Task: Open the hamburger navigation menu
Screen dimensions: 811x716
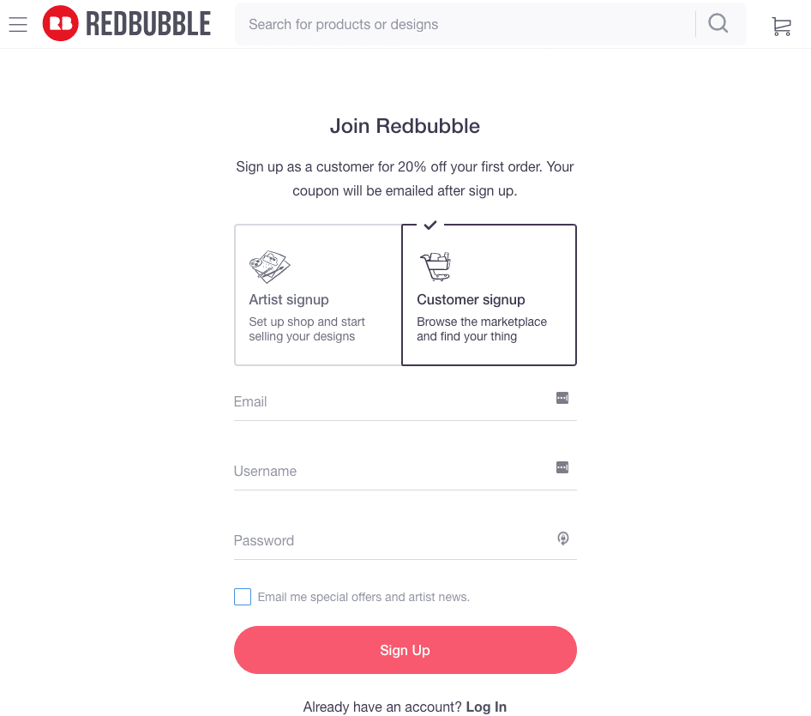Action: pos(18,24)
